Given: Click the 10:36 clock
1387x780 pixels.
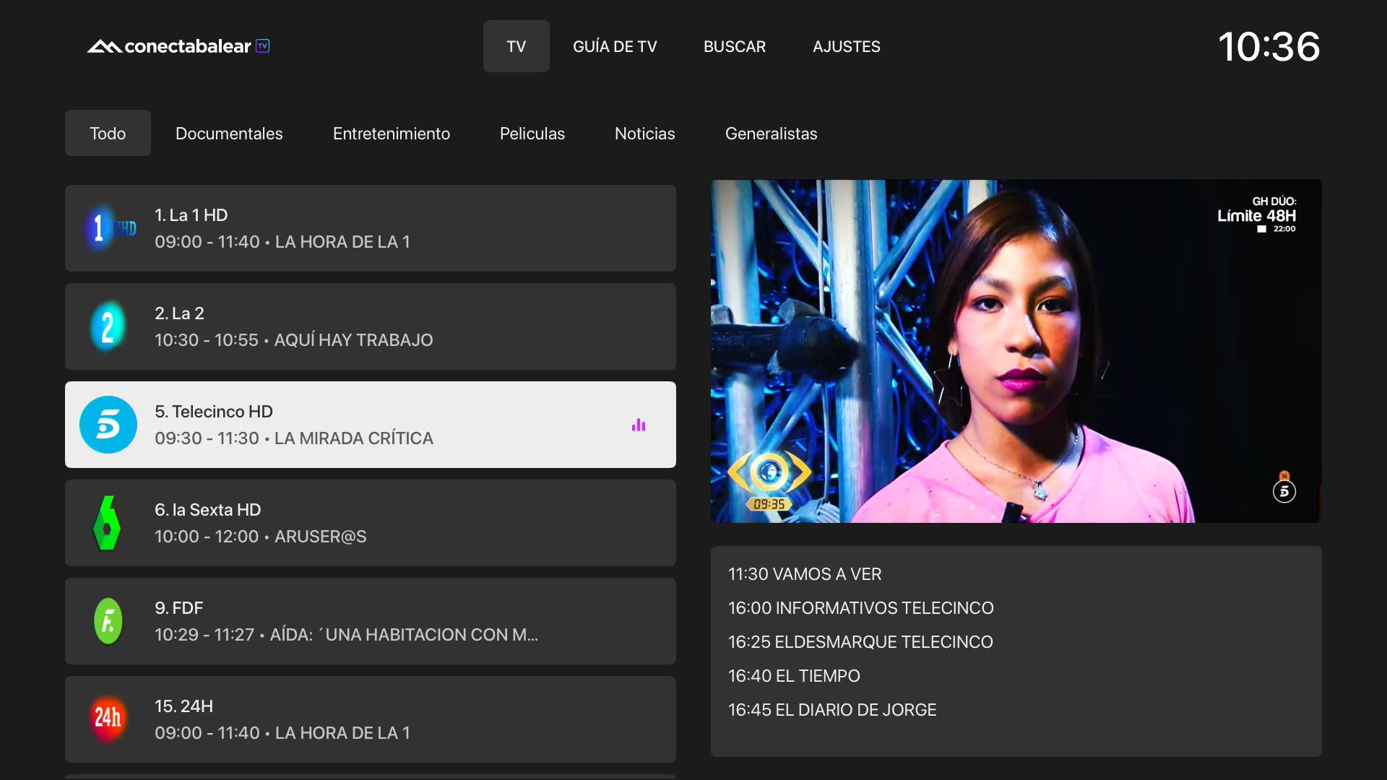Looking at the screenshot, I should pos(1269,46).
